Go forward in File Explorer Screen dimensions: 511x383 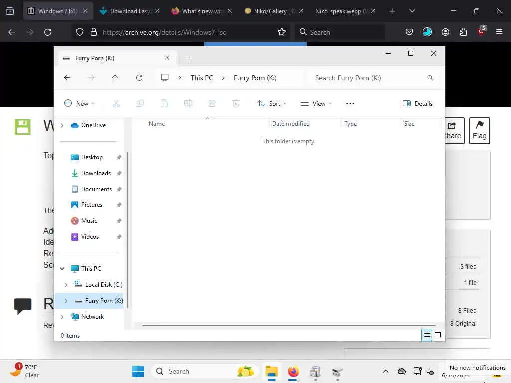[x=91, y=78]
